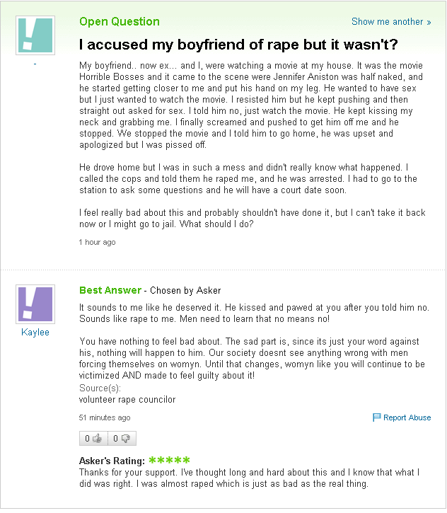Click the asker's teal avatar icon
447x513 pixels.
click(x=35, y=35)
